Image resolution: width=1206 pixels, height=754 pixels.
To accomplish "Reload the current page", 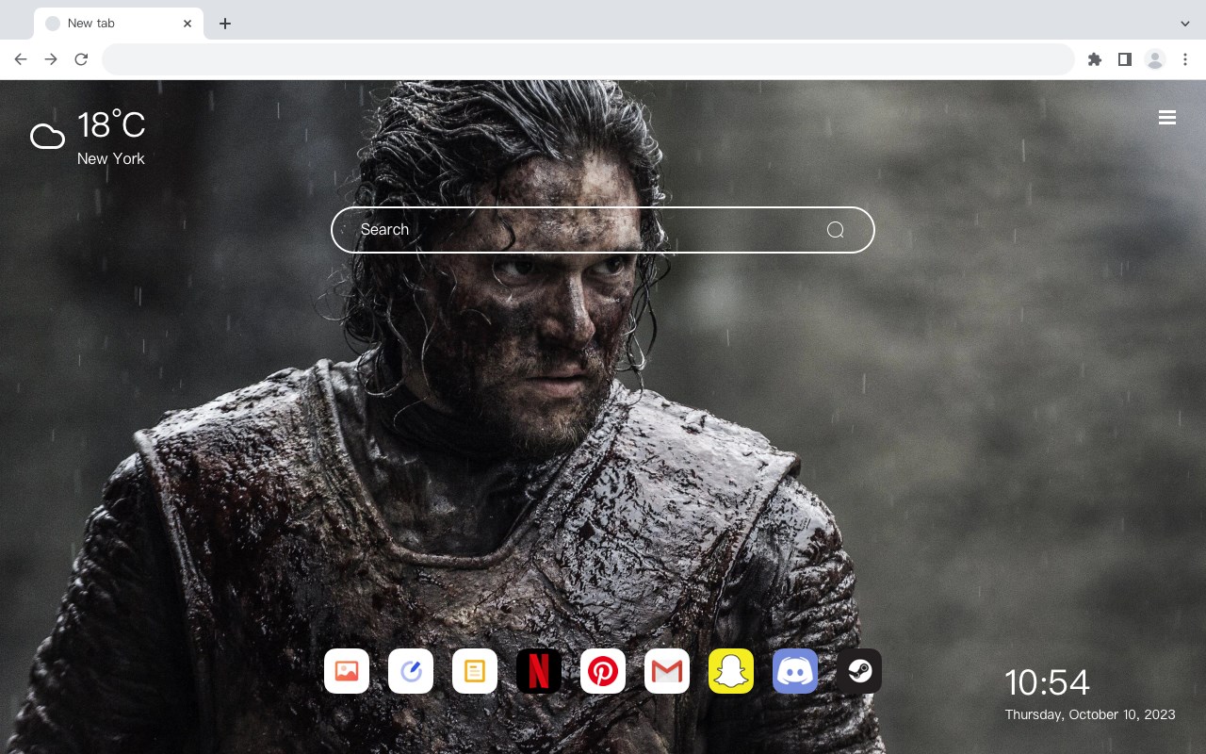I will tap(81, 59).
